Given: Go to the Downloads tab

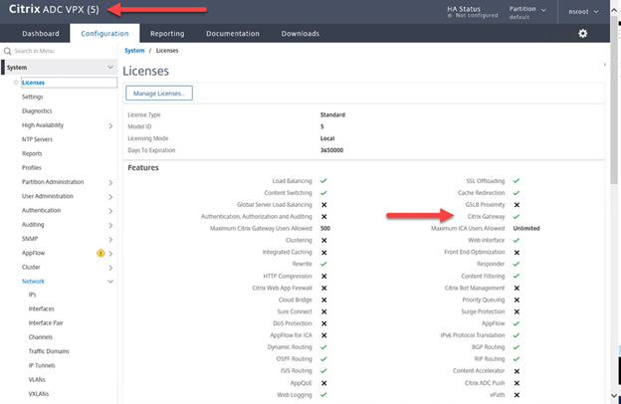Looking at the screenshot, I should 301,34.
